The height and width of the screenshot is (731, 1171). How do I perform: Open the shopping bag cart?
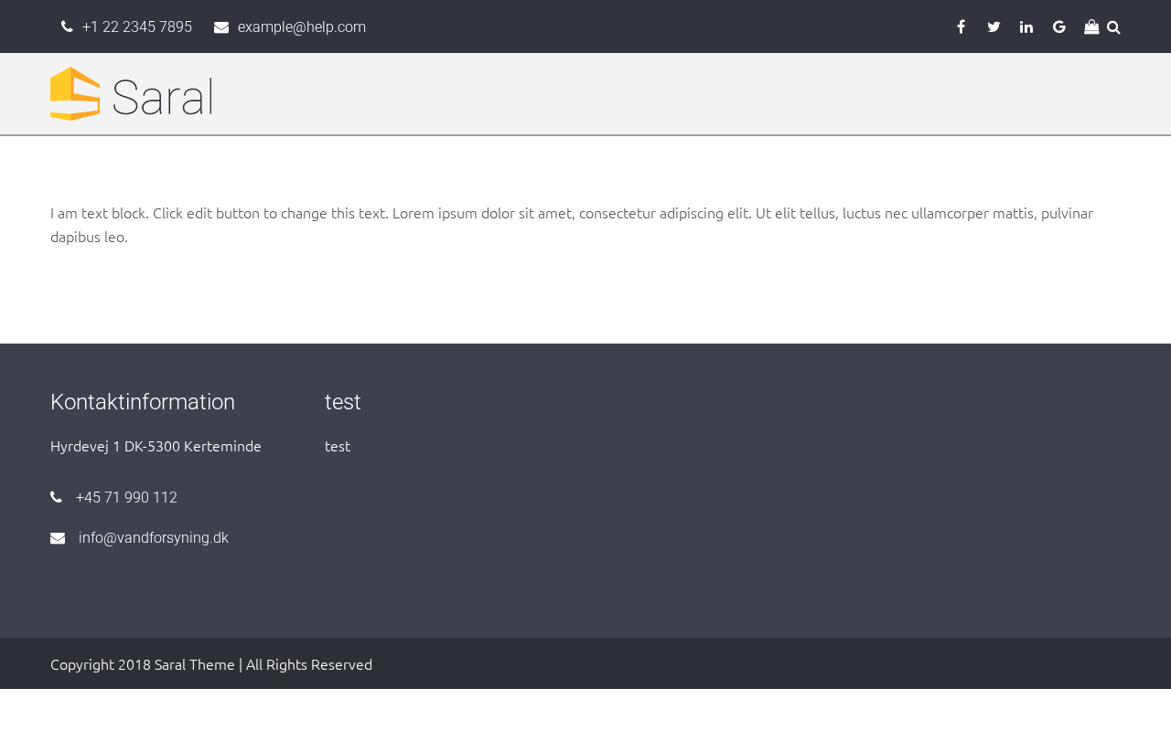[x=1091, y=27]
